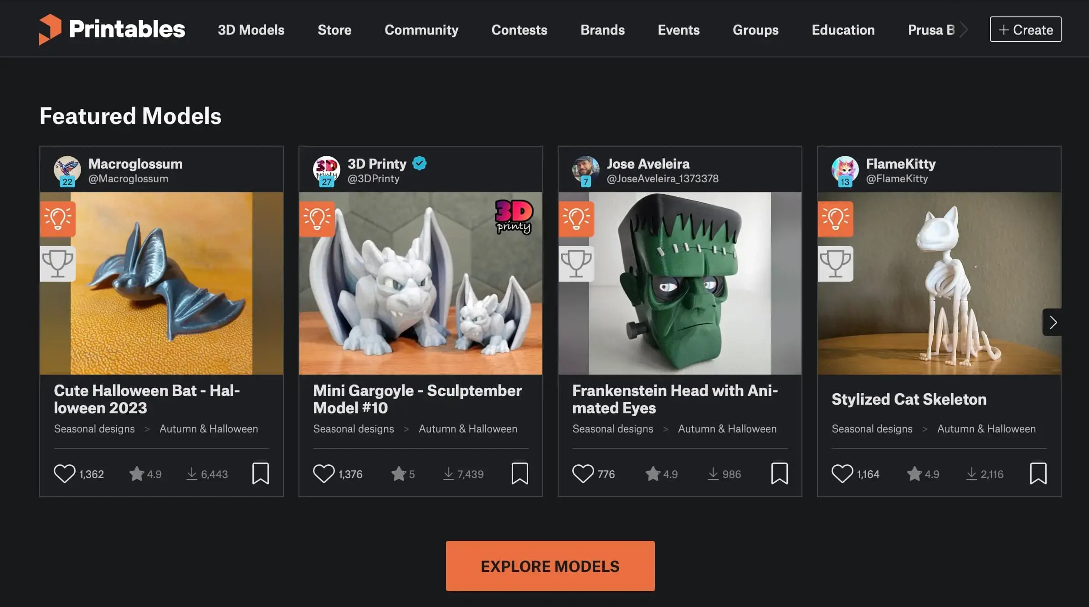Open the 3D Models menu

251,30
